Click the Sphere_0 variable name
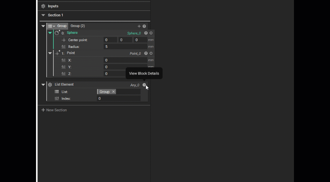Viewport: 330px width, 182px height. [134, 33]
